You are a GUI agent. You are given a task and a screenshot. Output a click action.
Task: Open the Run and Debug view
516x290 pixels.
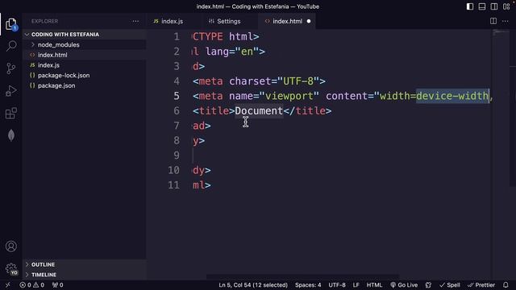(x=10, y=91)
